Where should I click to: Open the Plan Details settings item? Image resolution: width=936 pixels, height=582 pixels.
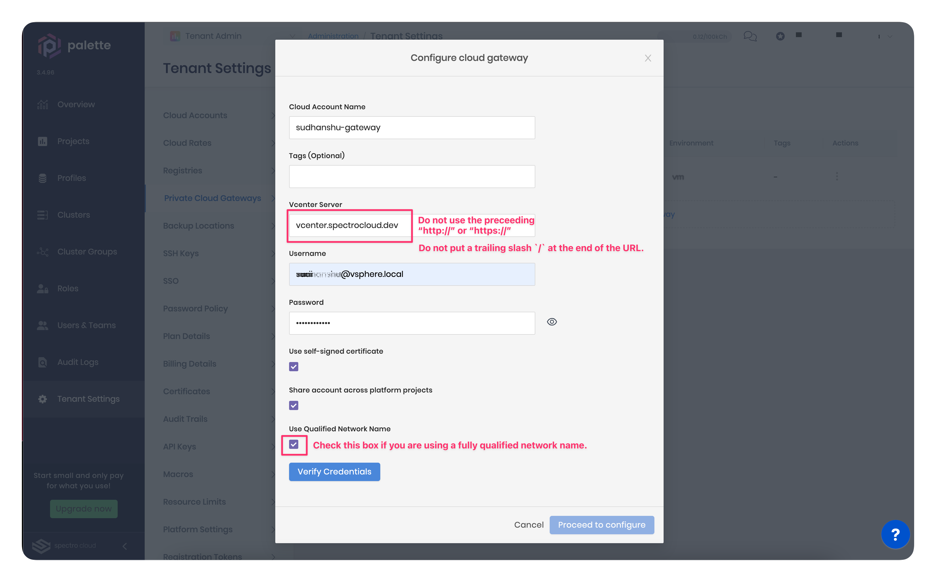pos(186,336)
